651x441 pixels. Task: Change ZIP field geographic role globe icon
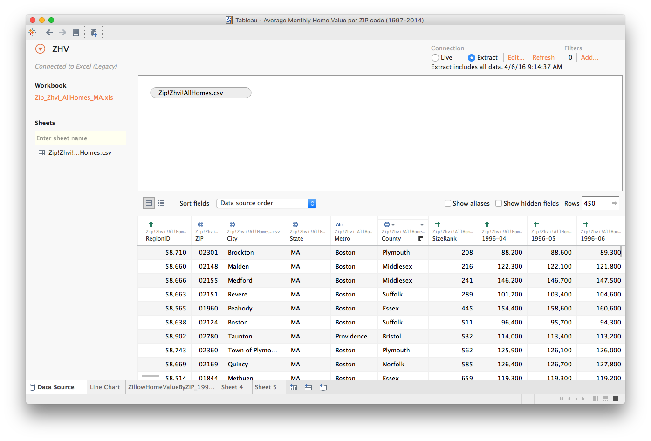(x=200, y=224)
